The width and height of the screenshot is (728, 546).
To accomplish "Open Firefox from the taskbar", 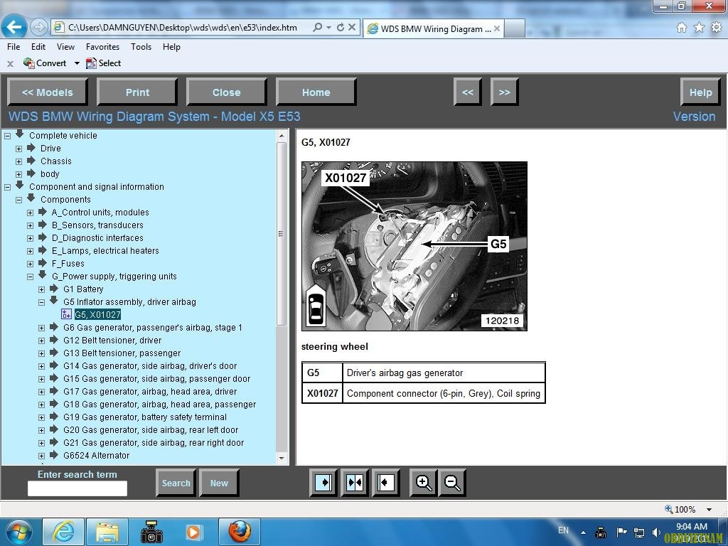I will (240, 532).
